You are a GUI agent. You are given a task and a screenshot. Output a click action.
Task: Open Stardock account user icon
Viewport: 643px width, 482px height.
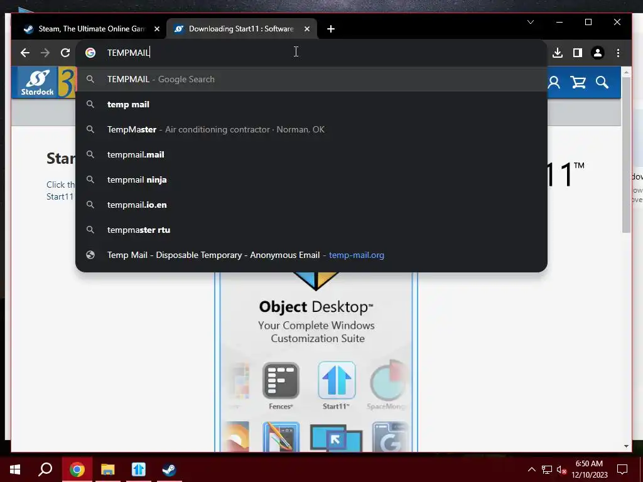pyautogui.click(x=554, y=82)
